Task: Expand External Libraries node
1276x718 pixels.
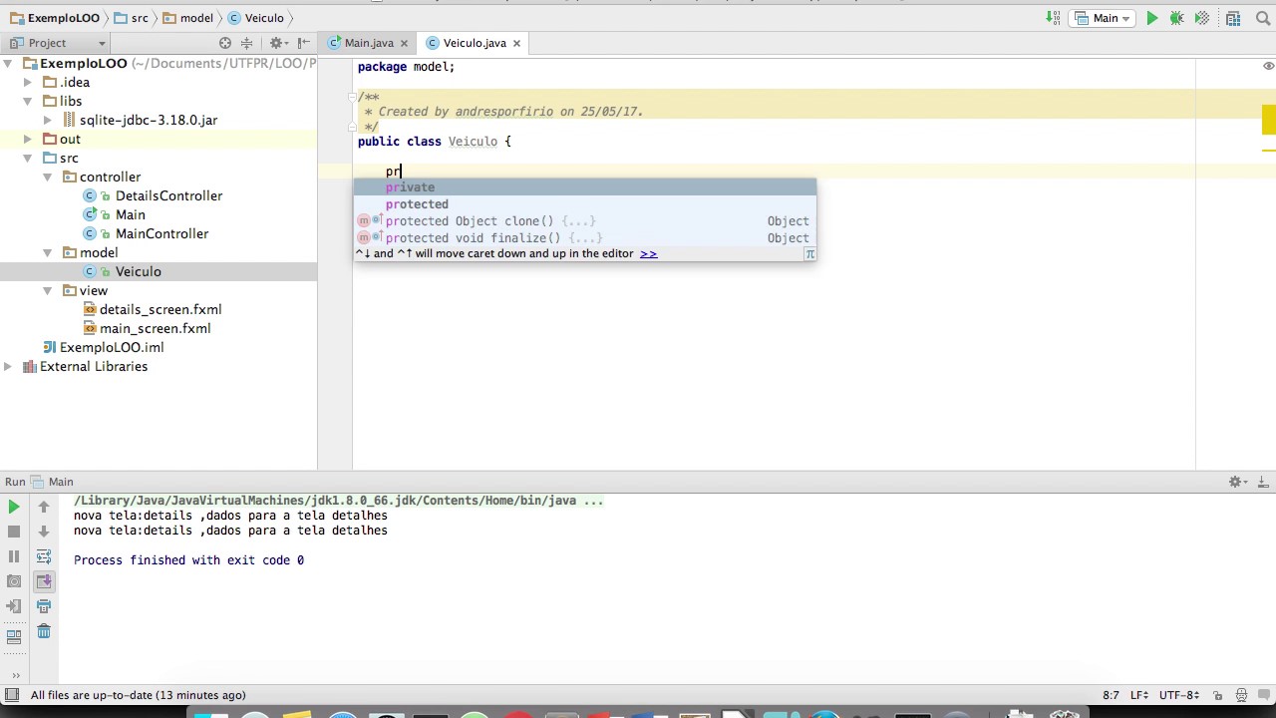Action: pos(8,366)
